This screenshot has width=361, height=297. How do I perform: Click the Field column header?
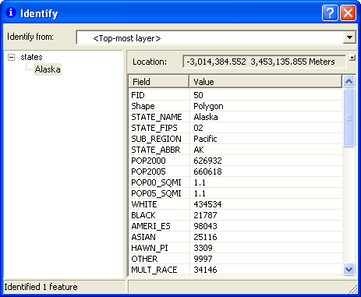point(158,82)
